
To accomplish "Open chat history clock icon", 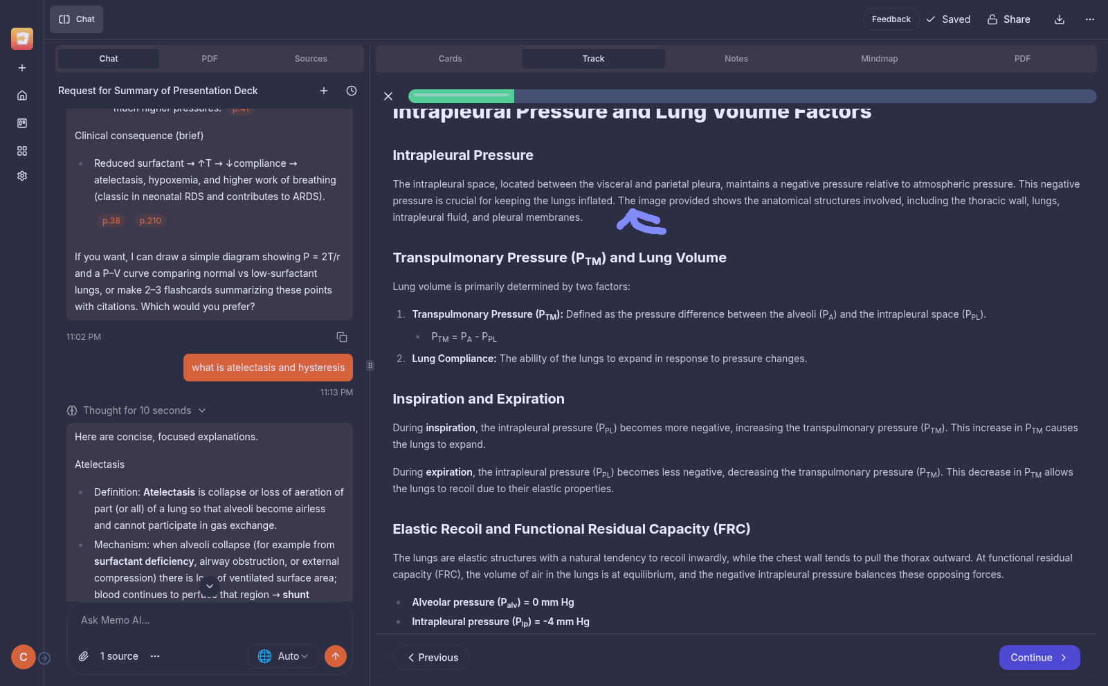I will click(x=352, y=91).
